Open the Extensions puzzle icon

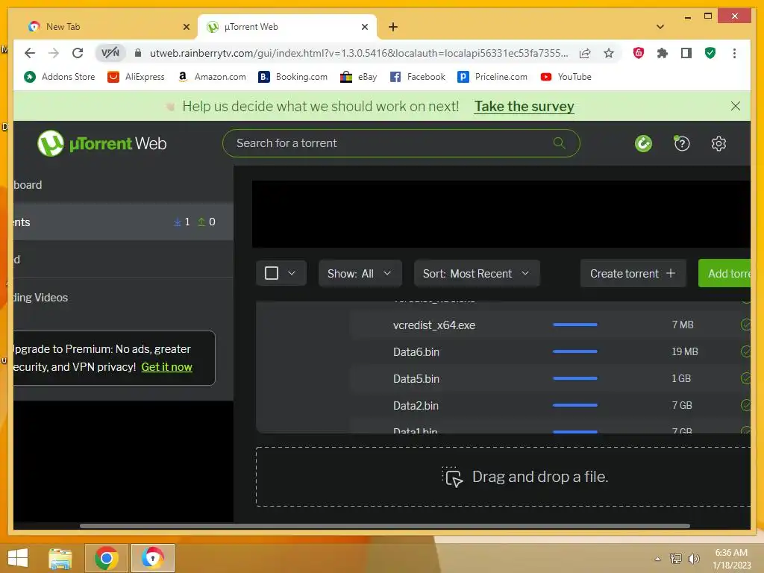point(663,53)
